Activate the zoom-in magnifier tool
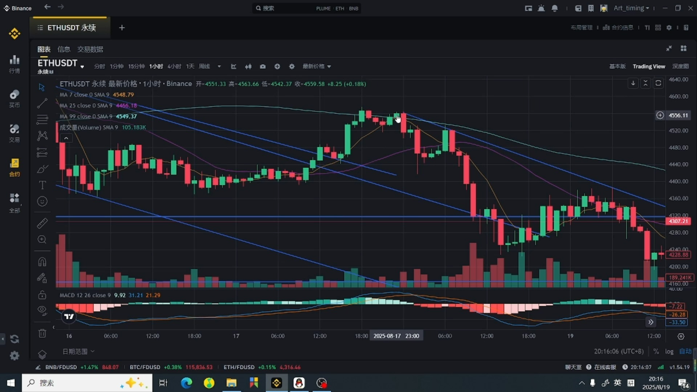This screenshot has height=392, width=697. click(42, 240)
